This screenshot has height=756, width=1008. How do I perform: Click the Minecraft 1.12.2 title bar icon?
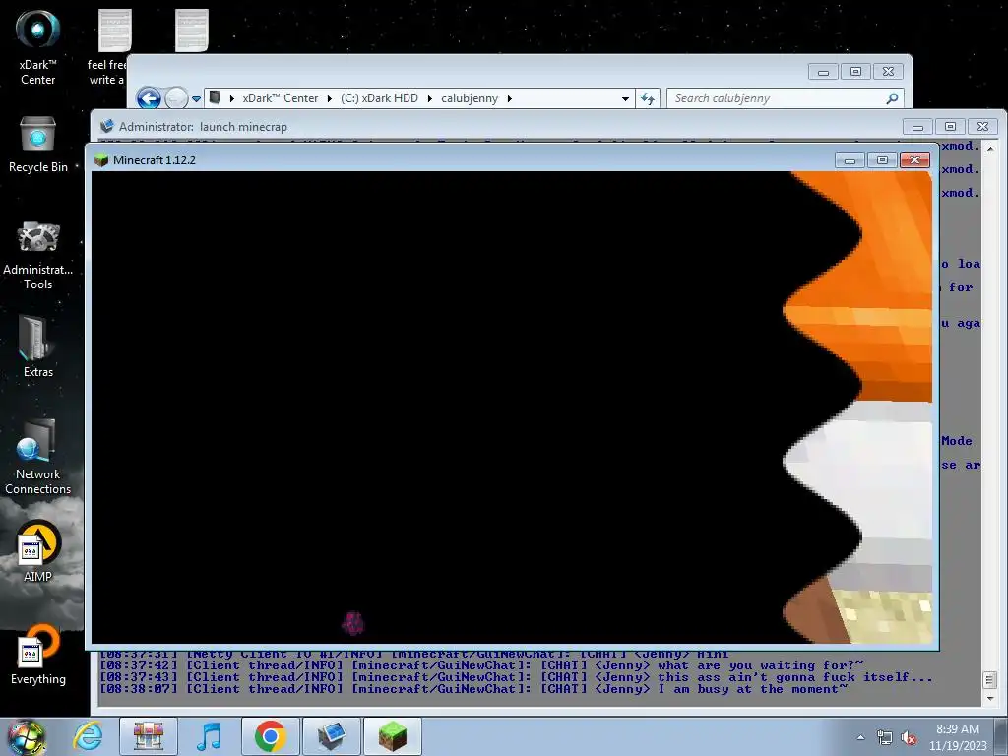101,160
